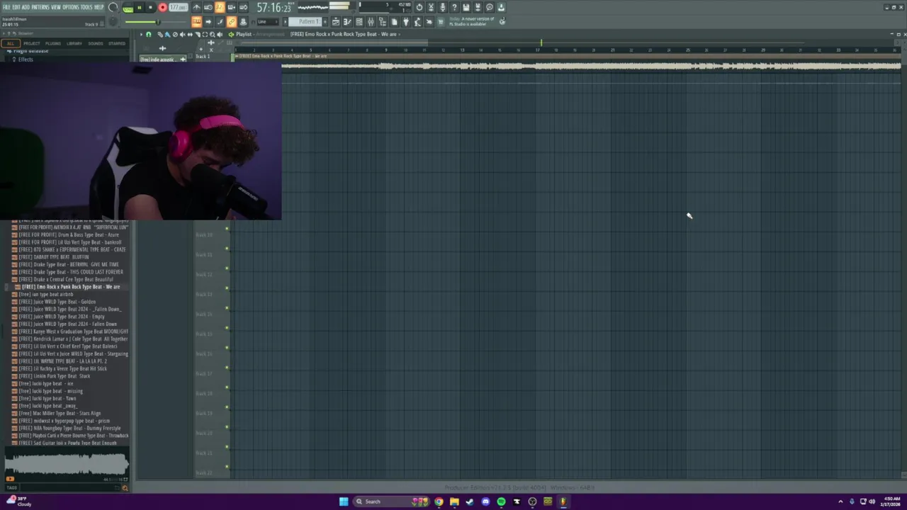The width and height of the screenshot is (907, 510).
Task: Select '[Free] Mac Miller Type Beat - Stars Align'
Action: click(x=60, y=413)
